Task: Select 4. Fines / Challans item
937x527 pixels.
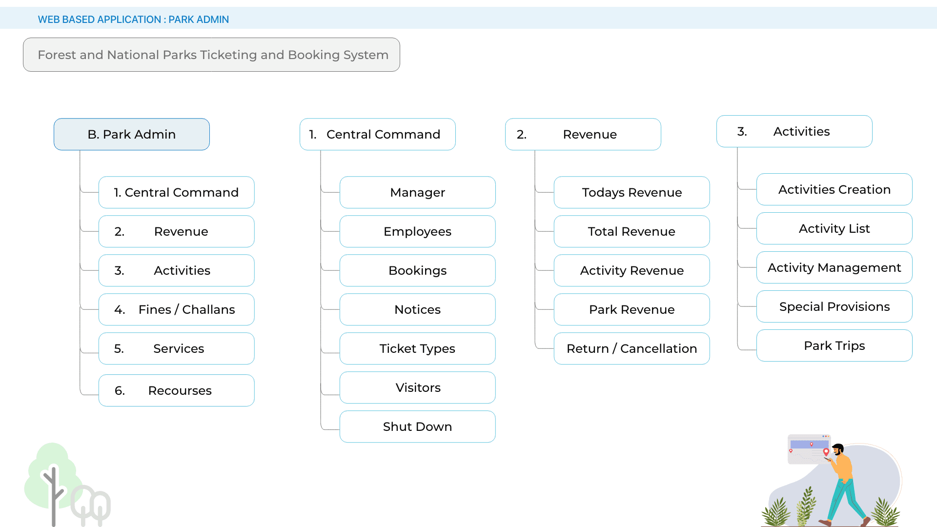Action: tap(176, 309)
